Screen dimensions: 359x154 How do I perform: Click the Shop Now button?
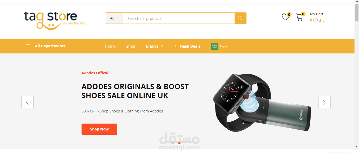(x=99, y=129)
